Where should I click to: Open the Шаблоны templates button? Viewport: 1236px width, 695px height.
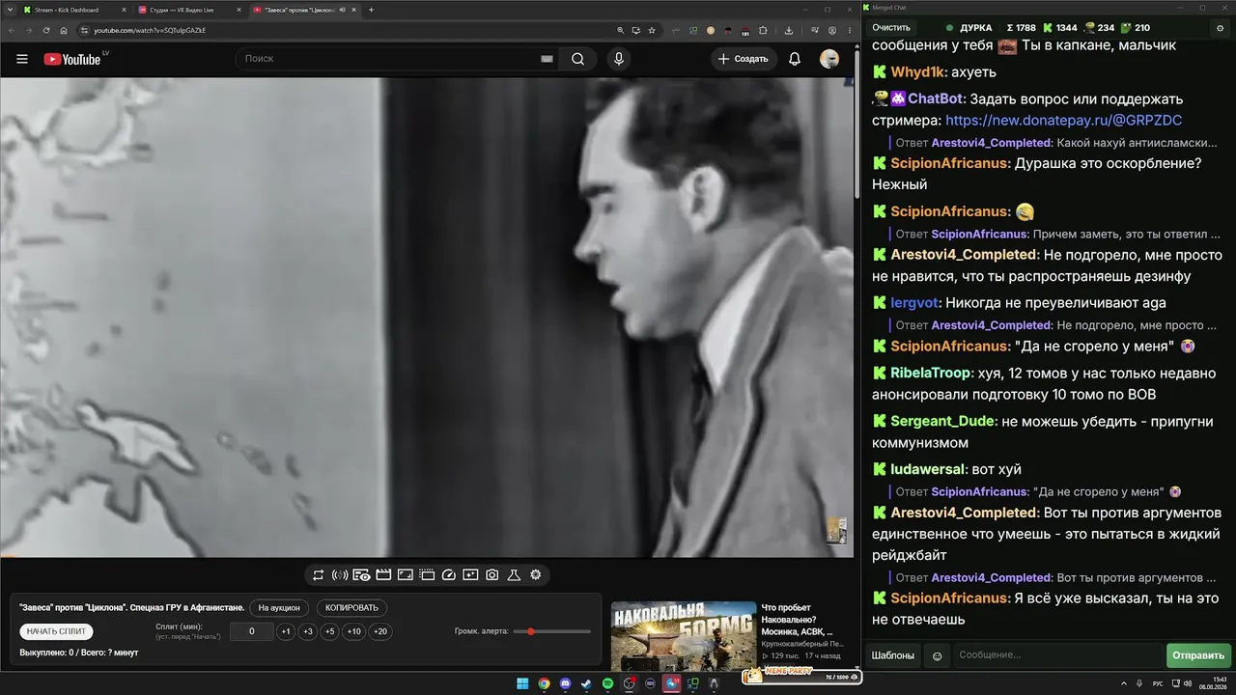893,655
